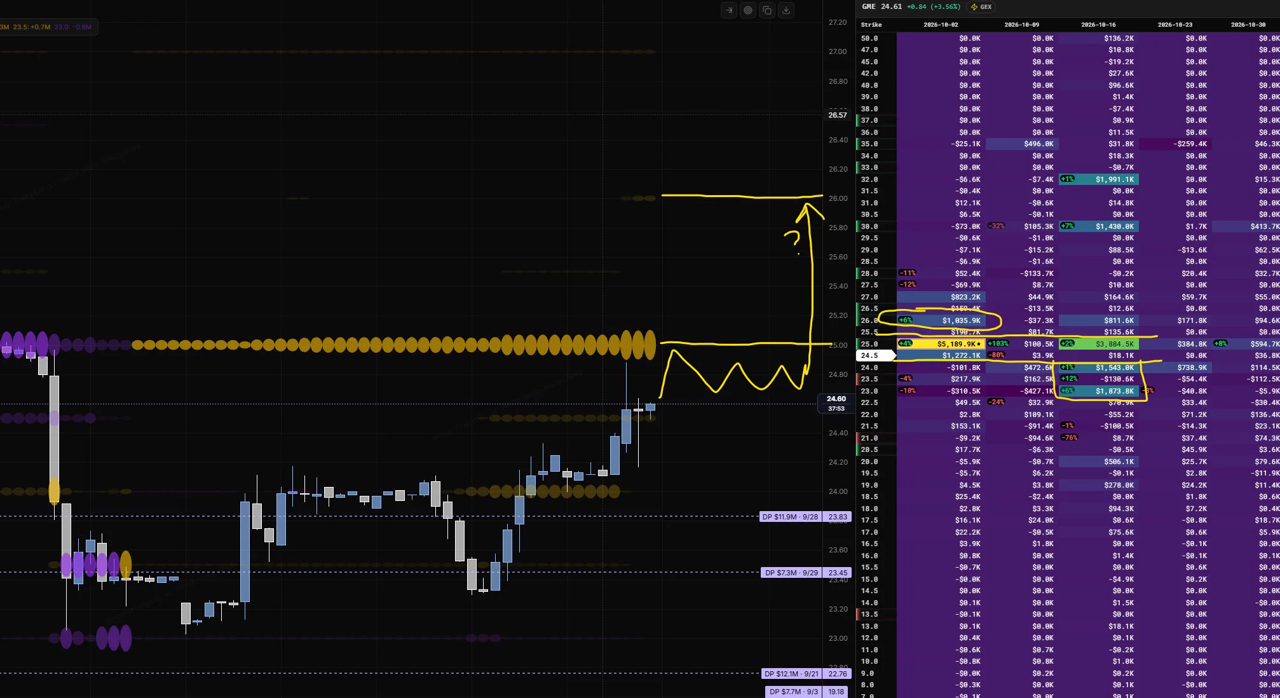Click current price tag 24.60 on axis
Image resolution: width=1280 pixels, height=698 pixels.
click(836, 403)
